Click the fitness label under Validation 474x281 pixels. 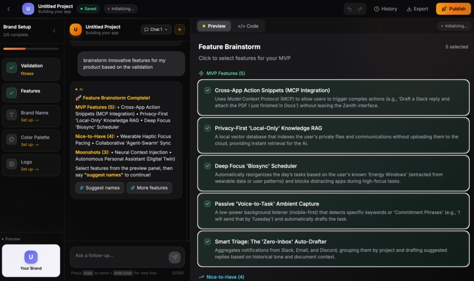[27, 73]
